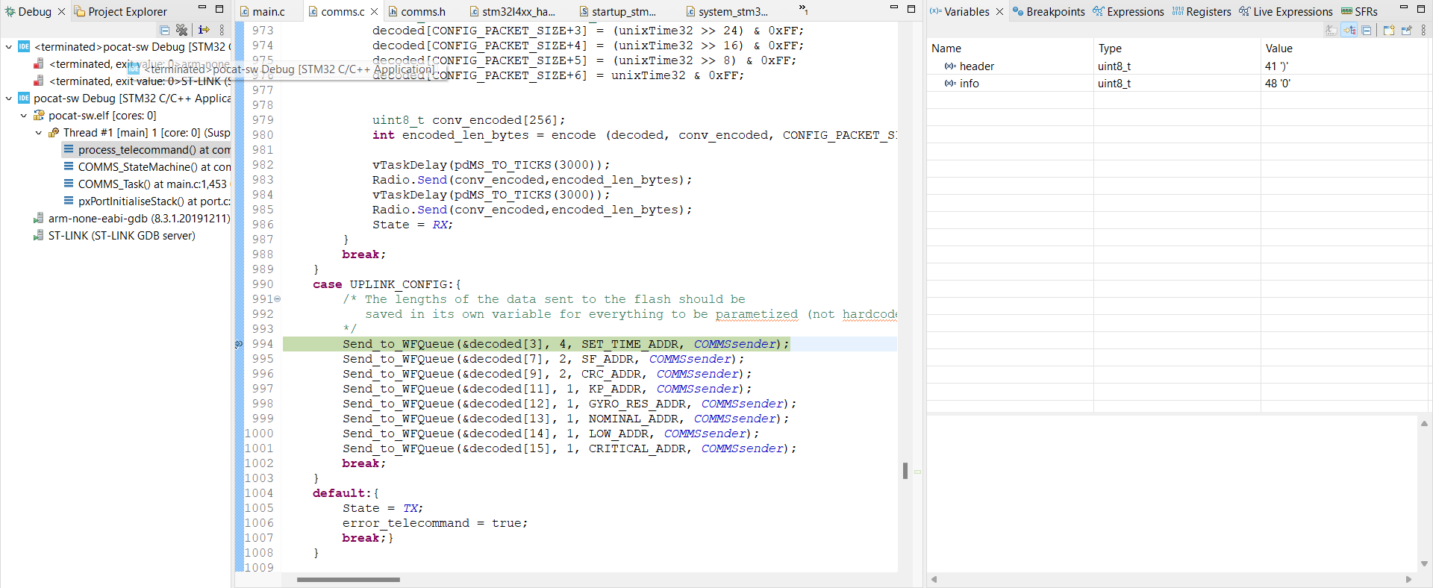
Task: Open the Registers view tab
Action: 1202,12
